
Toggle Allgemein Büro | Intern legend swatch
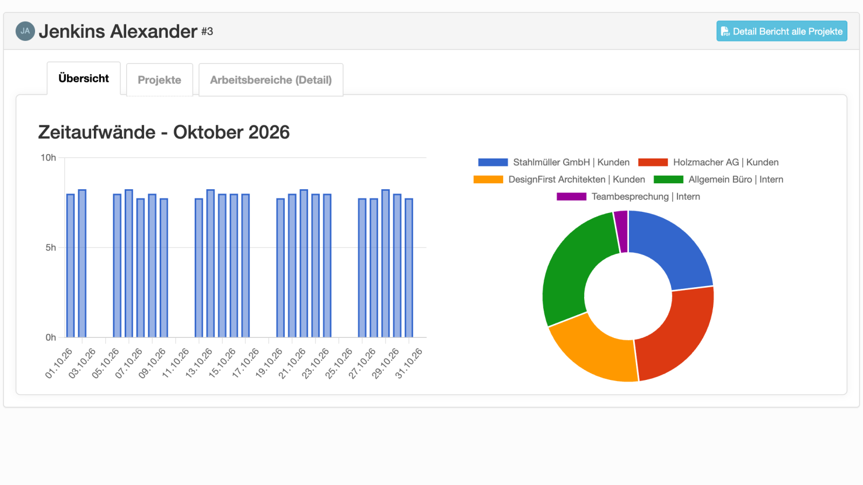(668, 179)
